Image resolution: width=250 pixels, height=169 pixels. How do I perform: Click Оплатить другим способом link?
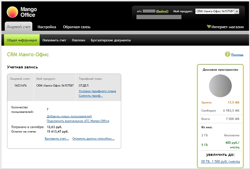94,139
